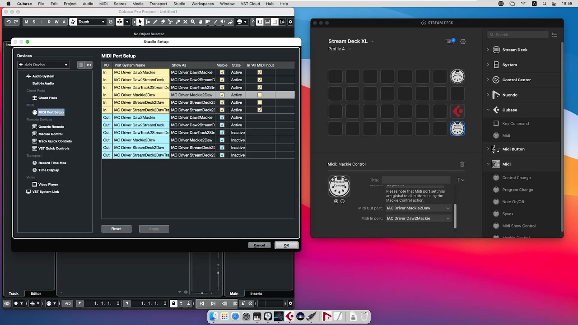Open Finder from the Dock
The image size is (578, 325).
click(214, 316)
